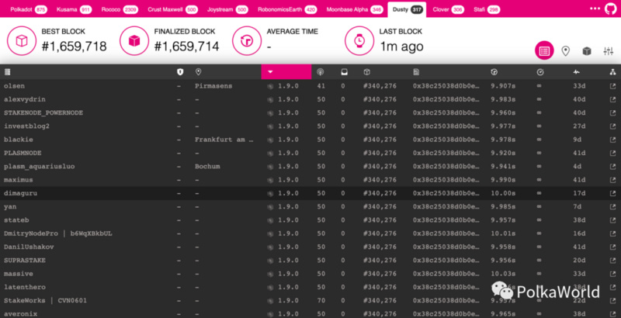
Task: Select the PLASMNODE node name
Action: (23, 153)
